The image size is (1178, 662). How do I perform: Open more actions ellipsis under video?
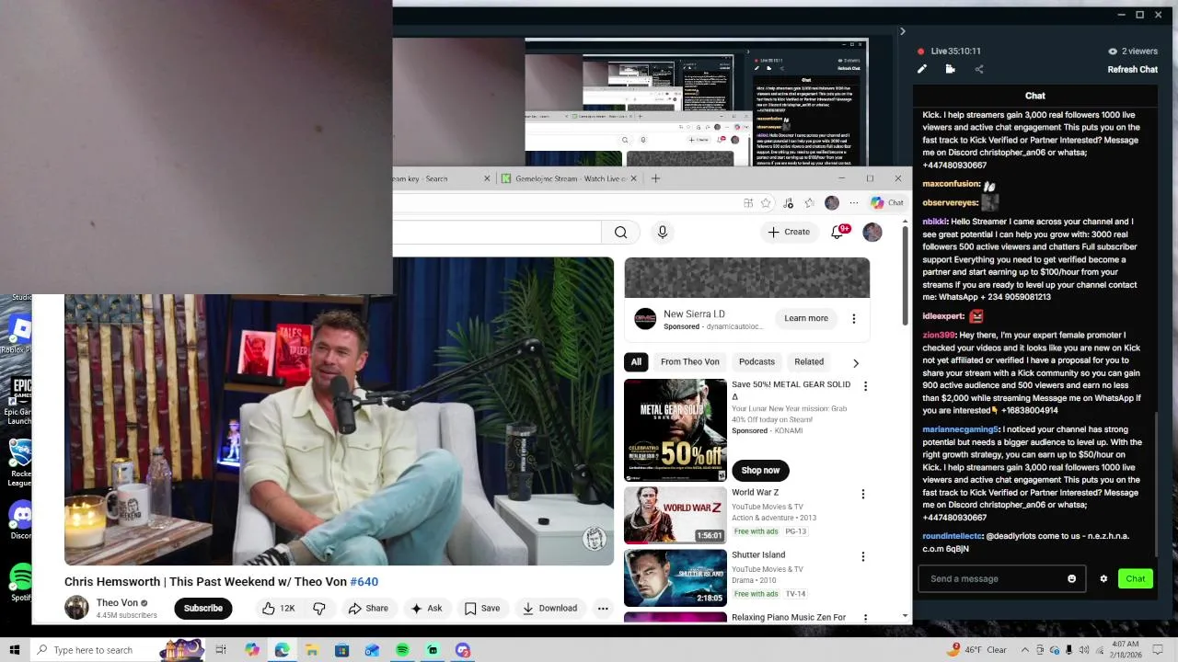click(x=603, y=608)
